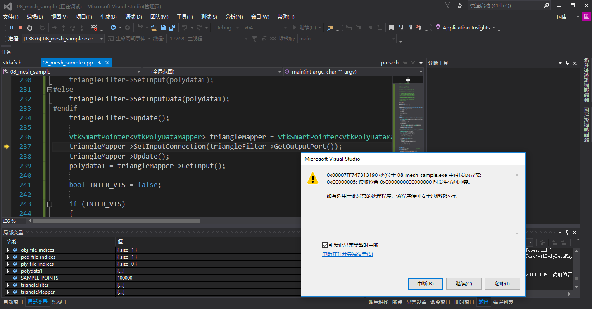The height and width of the screenshot is (309, 592).
Task: Click the 中断并打开异常设置 link
Action: pyautogui.click(x=348, y=254)
